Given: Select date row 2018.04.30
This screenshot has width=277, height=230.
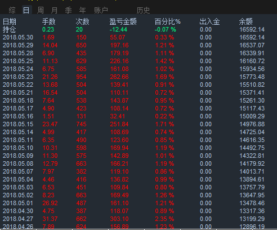Looking at the screenshot, I should [18, 211].
